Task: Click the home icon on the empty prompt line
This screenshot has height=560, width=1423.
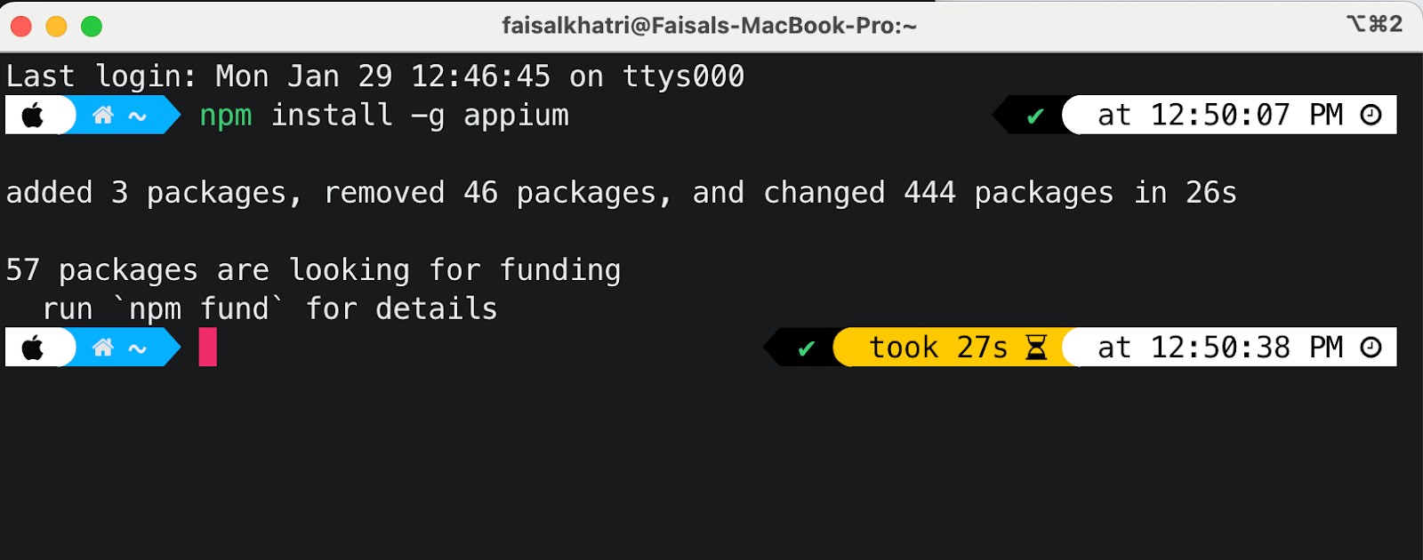Action: pos(103,348)
